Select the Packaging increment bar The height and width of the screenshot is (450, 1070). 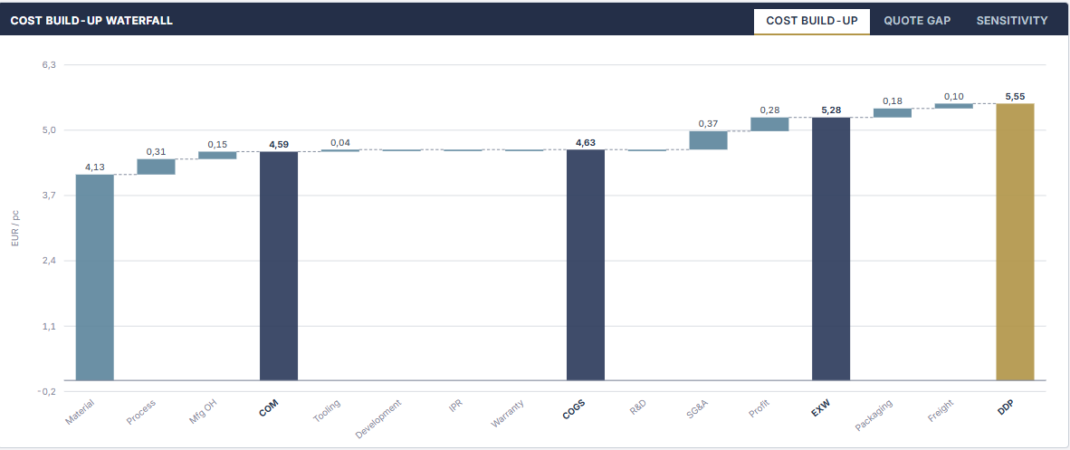(893, 112)
